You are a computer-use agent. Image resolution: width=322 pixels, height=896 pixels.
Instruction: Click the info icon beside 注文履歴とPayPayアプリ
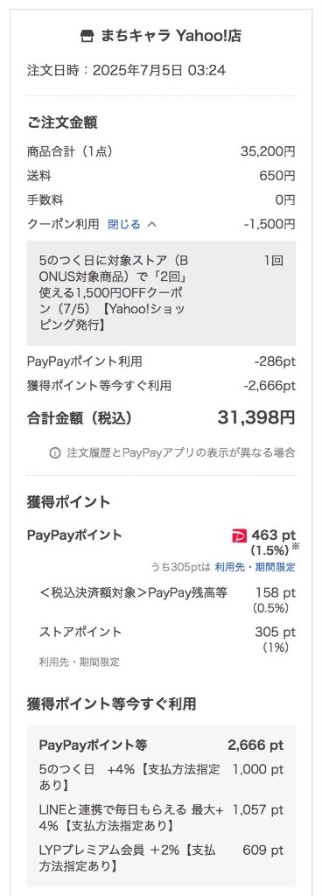coord(55,453)
